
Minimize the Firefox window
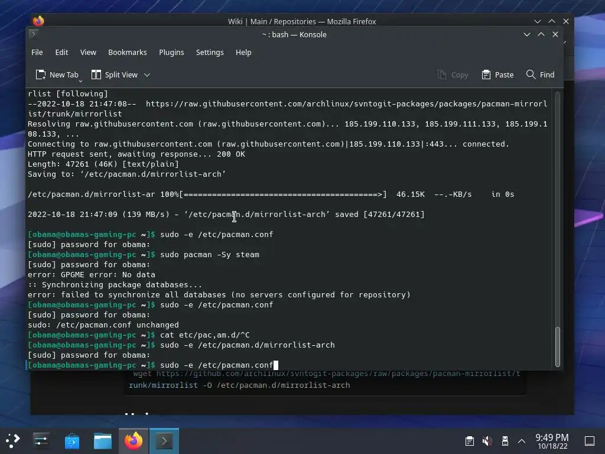(538, 21)
